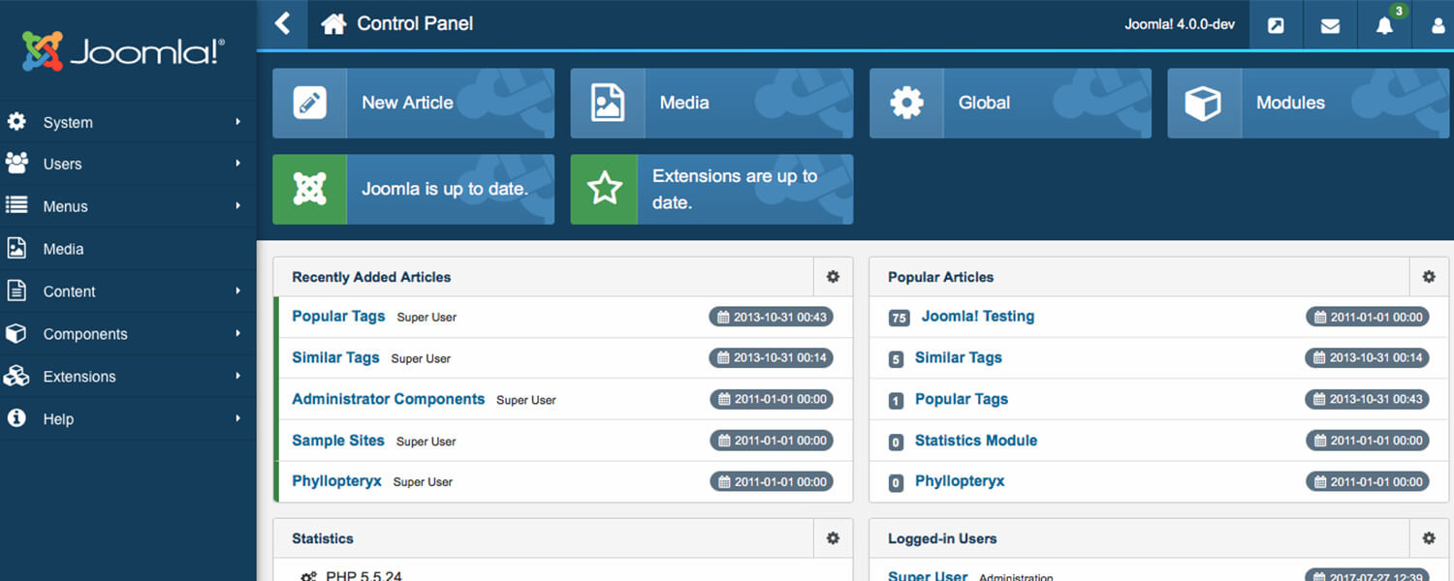Open settings gear of Recently Added Articles
Screen dimensions: 1454x581
[x=833, y=277]
